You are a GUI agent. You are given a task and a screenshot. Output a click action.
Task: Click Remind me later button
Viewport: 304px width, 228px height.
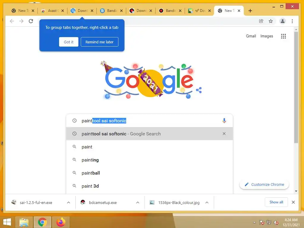point(99,42)
